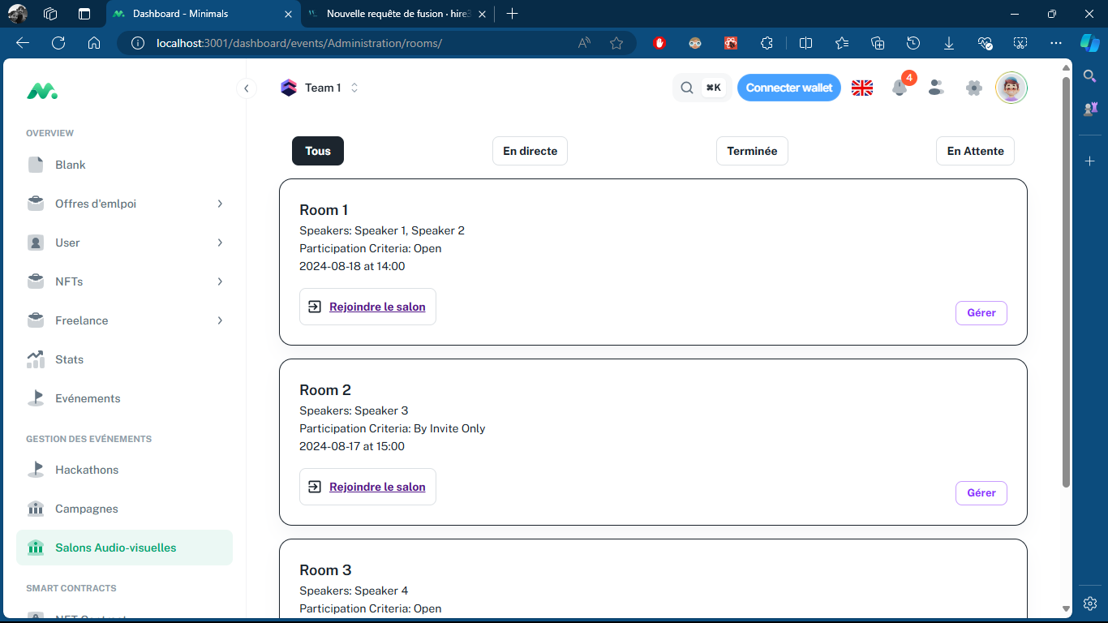Open the user avatar account menu
Viewport: 1108px width, 623px height.
click(1011, 88)
